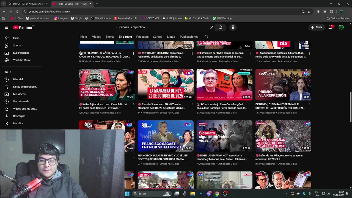The width and height of the screenshot is (352, 198).
Task: Open the Chrome tab search dropdown
Action: click(4, 4)
